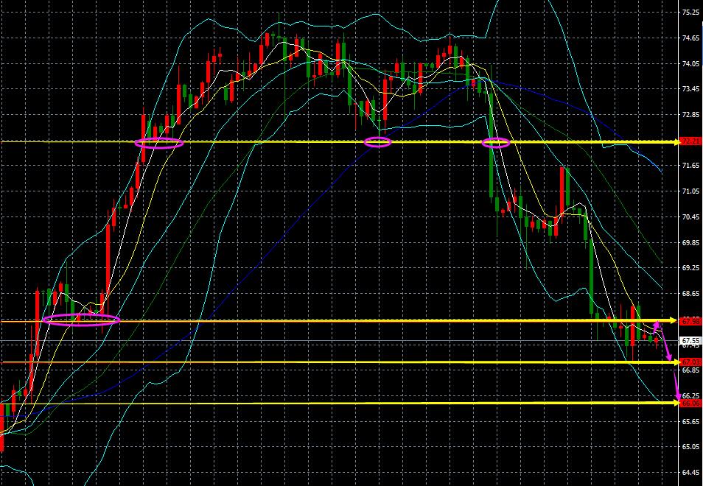The width and height of the screenshot is (703, 486).
Task: Select the 64.45 price axis label
Action: click(x=690, y=473)
